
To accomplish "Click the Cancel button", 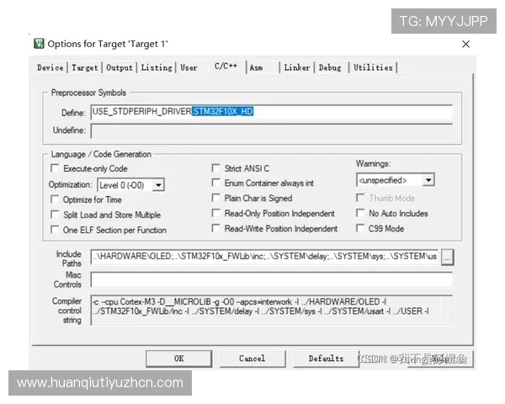I will 252,359.
